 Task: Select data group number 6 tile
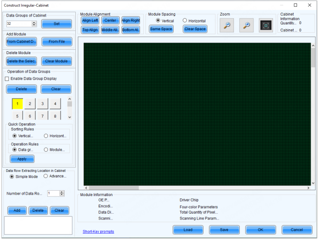click(30, 116)
